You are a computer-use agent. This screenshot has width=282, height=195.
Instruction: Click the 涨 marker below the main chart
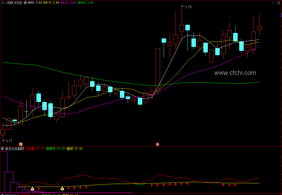coord(158,144)
